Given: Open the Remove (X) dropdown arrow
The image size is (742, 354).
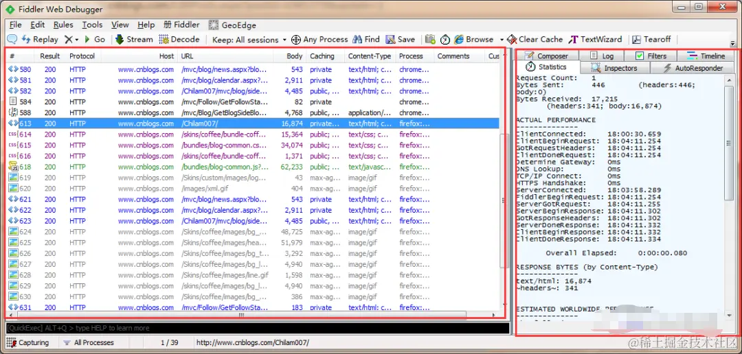Looking at the screenshot, I should pyautogui.click(x=77, y=40).
